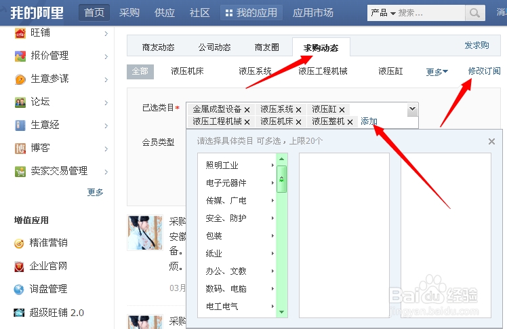The width and height of the screenshot is (507, 329).
Task: Remove the 液压整机 category tag
Action: [350, 122]
